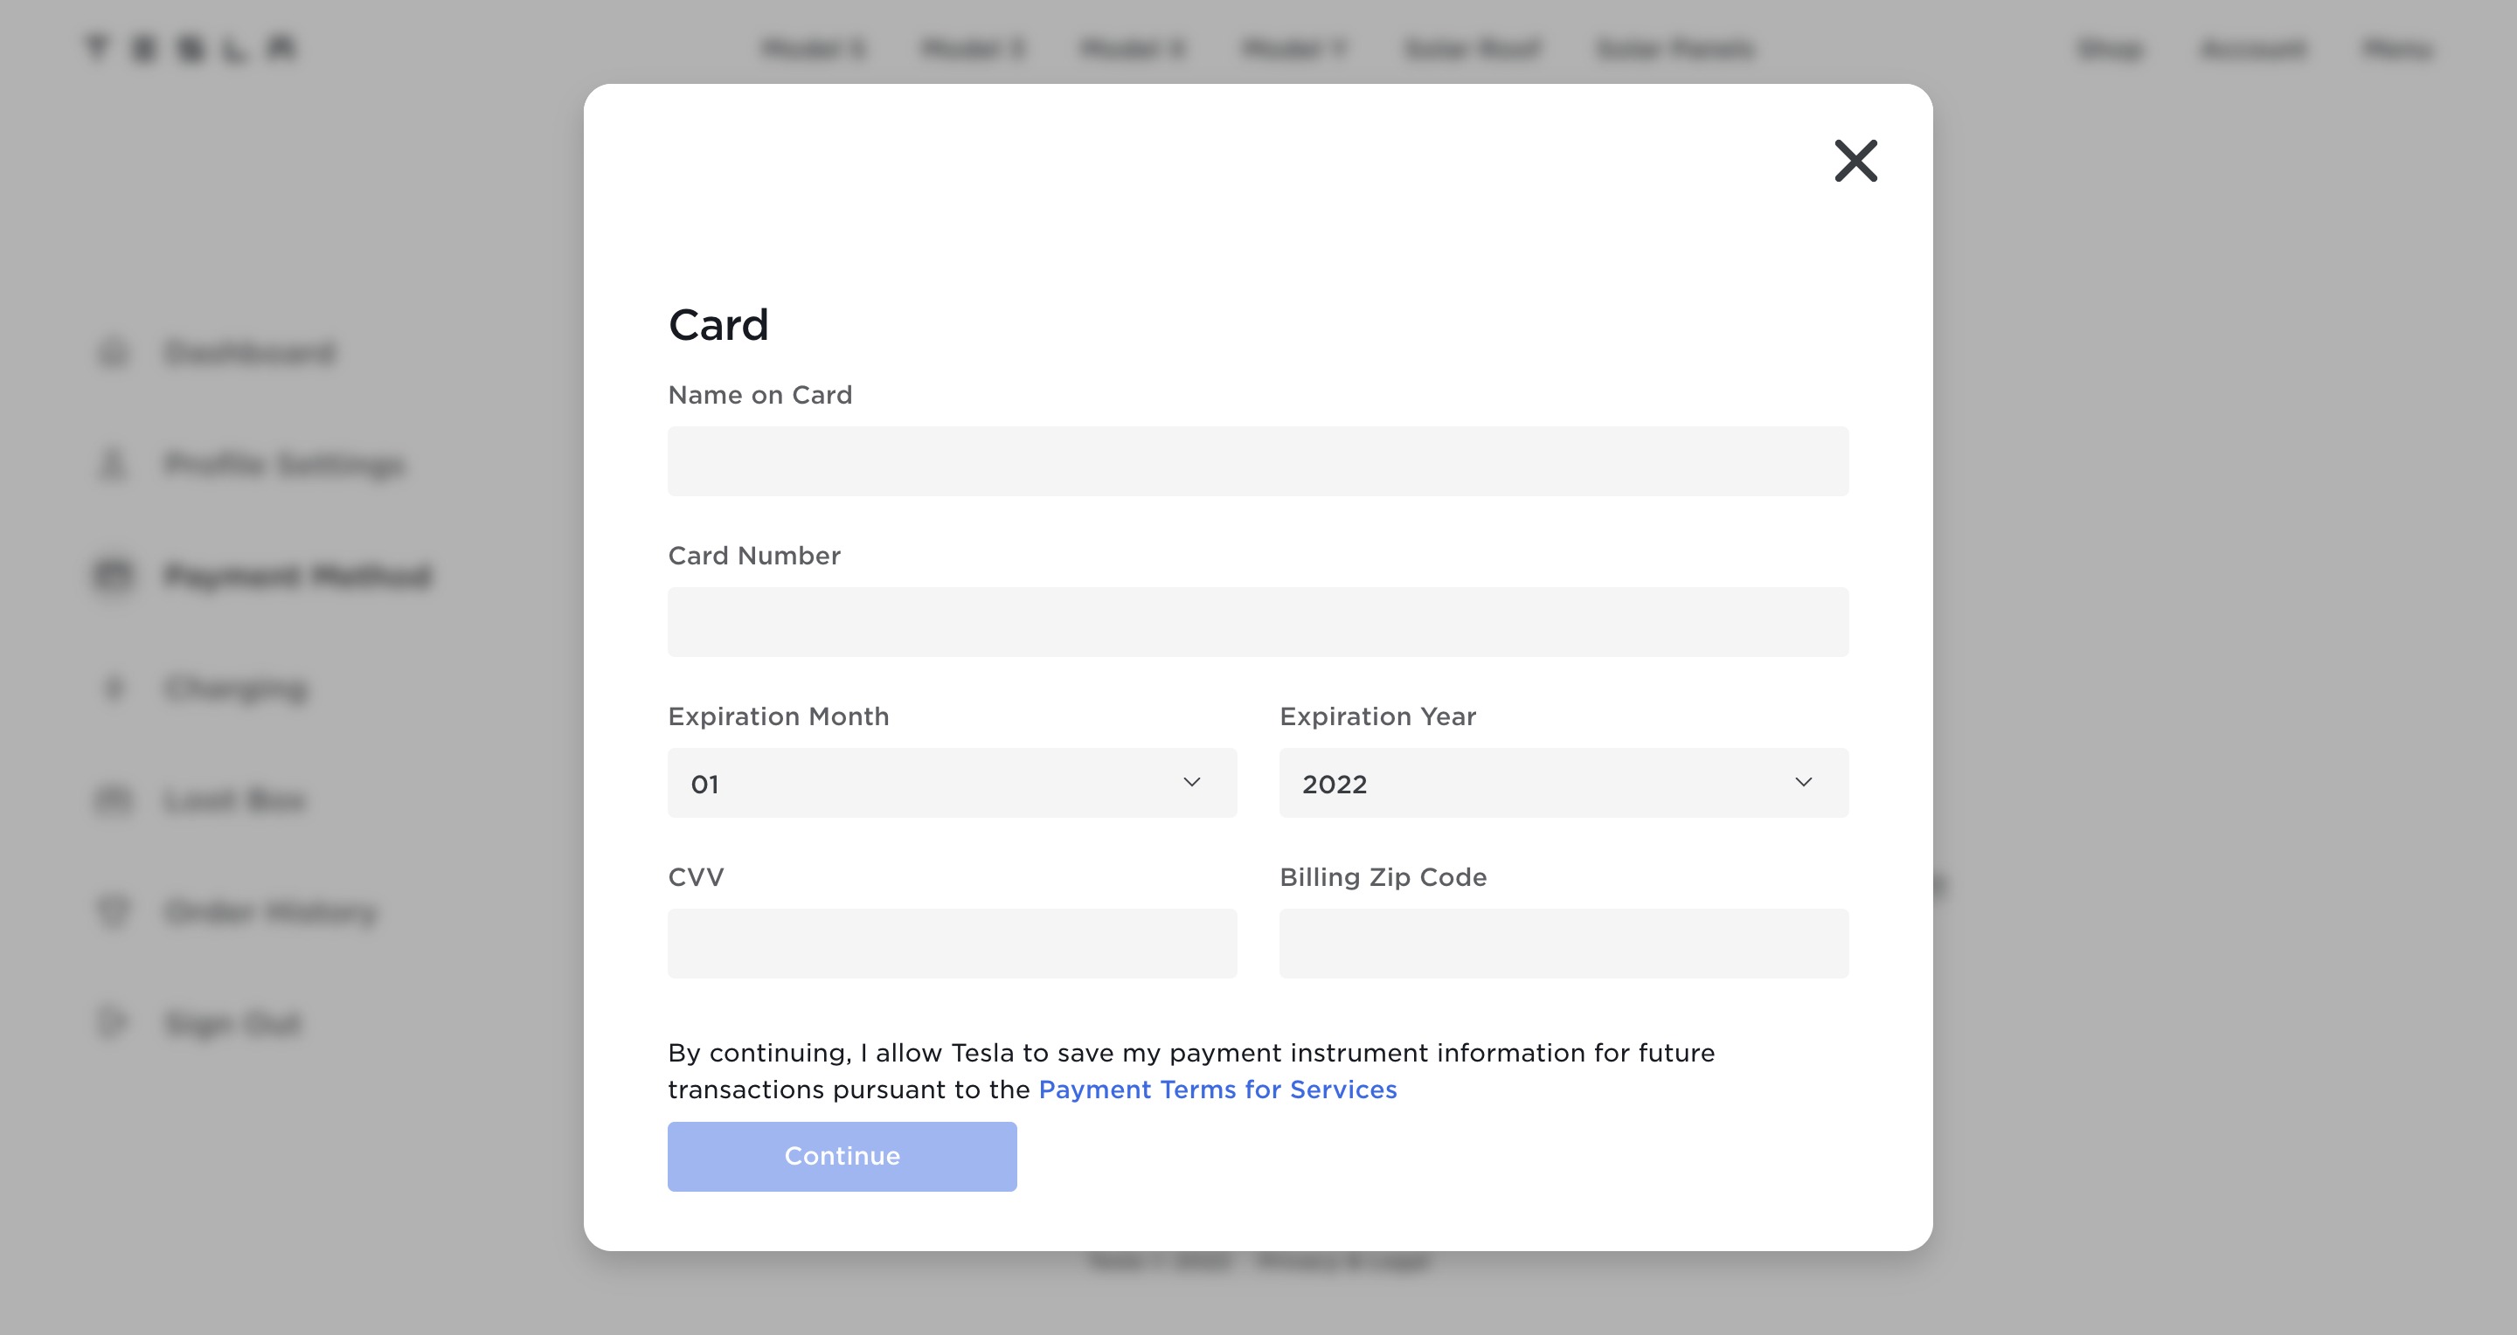Open the Account menu in top navigation

pyautogui.click(x=2252, y=48)
